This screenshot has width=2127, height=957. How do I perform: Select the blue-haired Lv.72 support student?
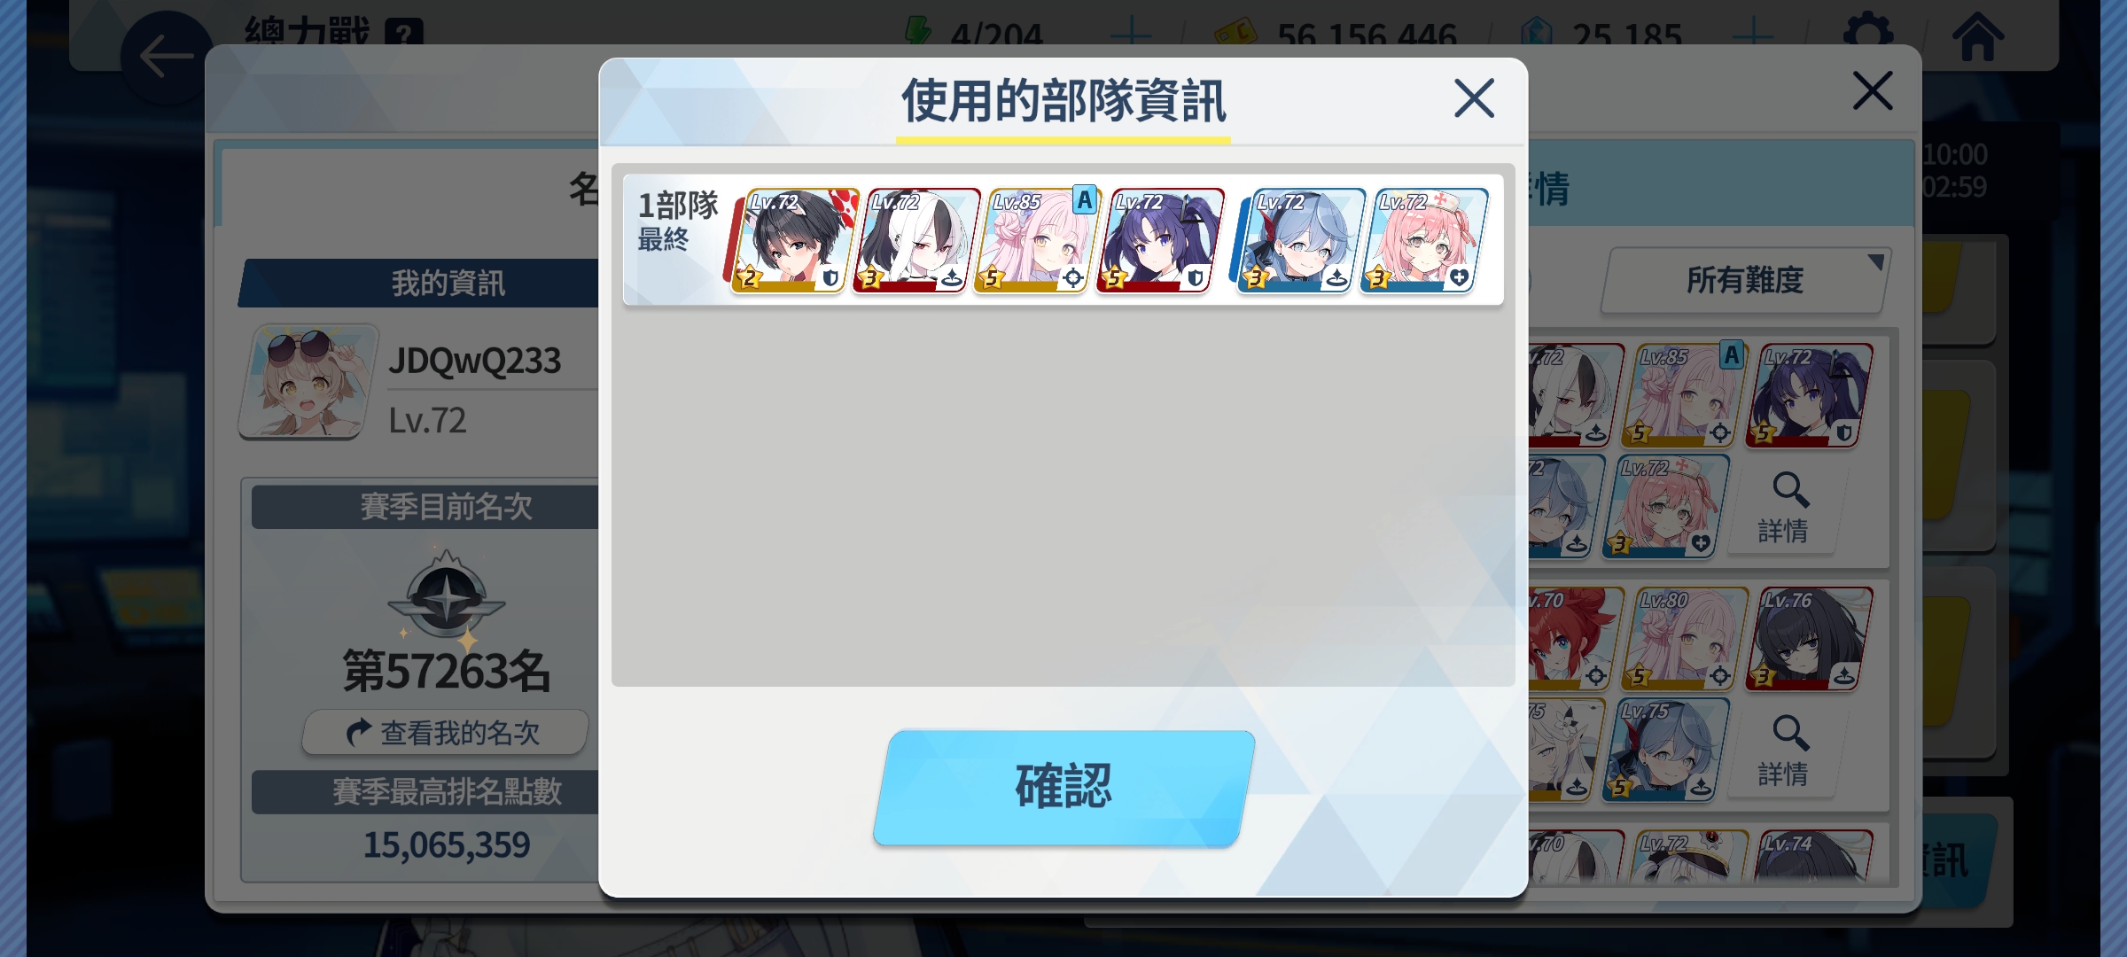click(x=1299, y=240)
